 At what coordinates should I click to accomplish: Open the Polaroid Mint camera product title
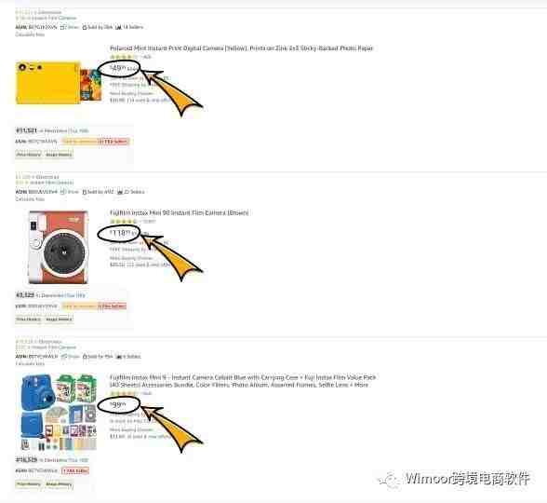tap(242, 48)
